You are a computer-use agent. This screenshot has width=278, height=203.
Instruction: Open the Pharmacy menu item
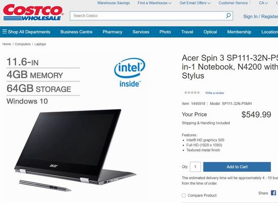point(112,32)
